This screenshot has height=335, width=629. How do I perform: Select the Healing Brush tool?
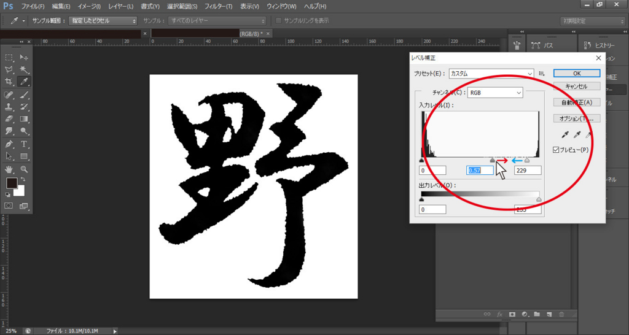[x=9, y=94]
